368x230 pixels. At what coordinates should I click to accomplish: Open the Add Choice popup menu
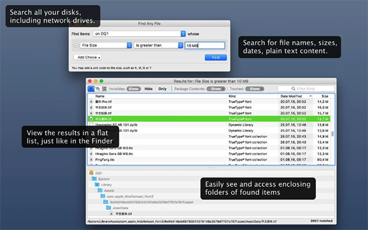coord(87,57)
